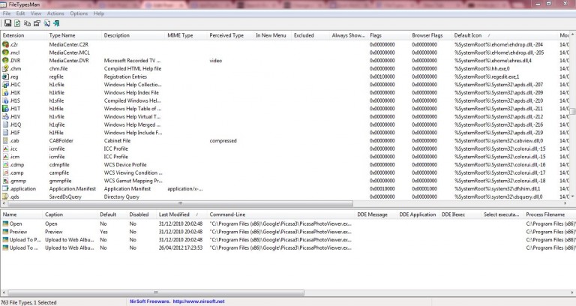Sort by the Type Name column header
Screen dimensions: 576x306
(x=62, y=35)
